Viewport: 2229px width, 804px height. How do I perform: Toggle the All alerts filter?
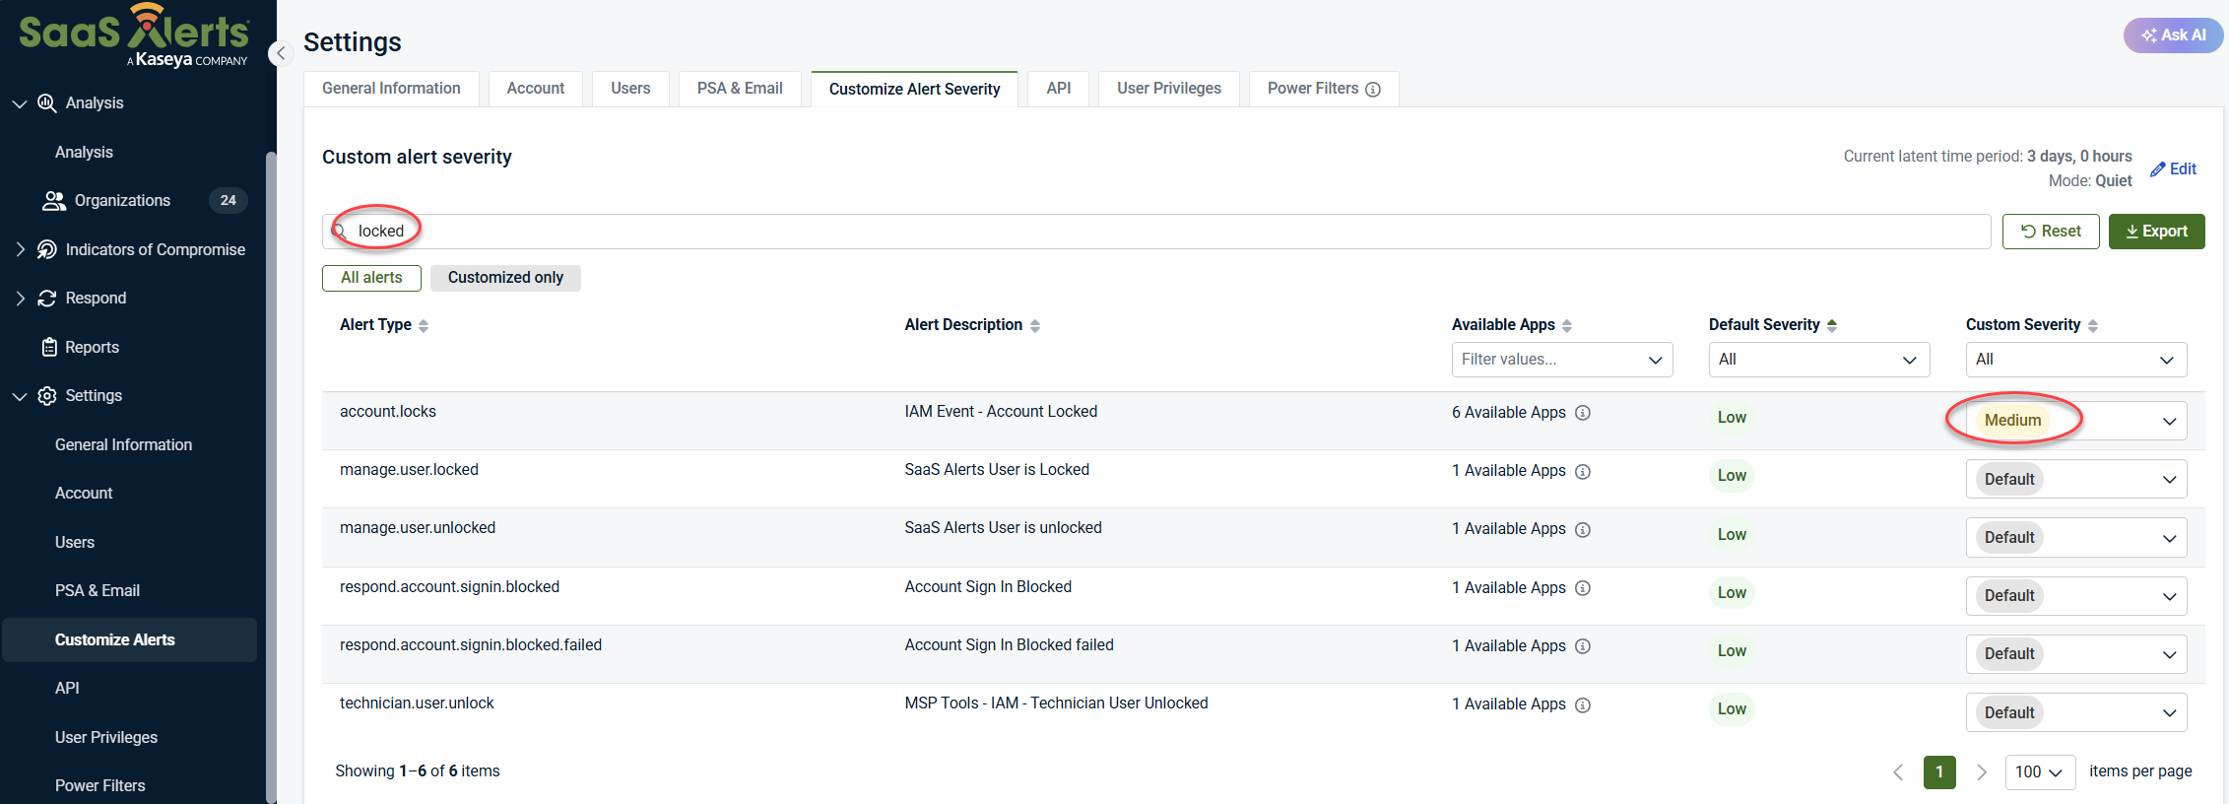pos(371,278)
